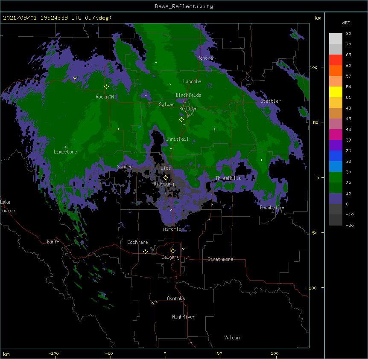This screenshot has width=368, height=359.
Task: Pick the bright yellow 51-54 dBZ legend swatch
Action: click(x=336, y=92)
